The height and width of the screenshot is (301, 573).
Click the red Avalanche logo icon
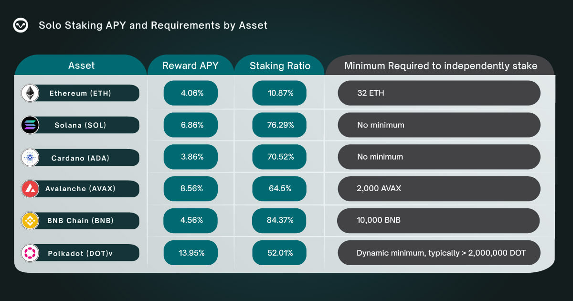coord(30,189)
